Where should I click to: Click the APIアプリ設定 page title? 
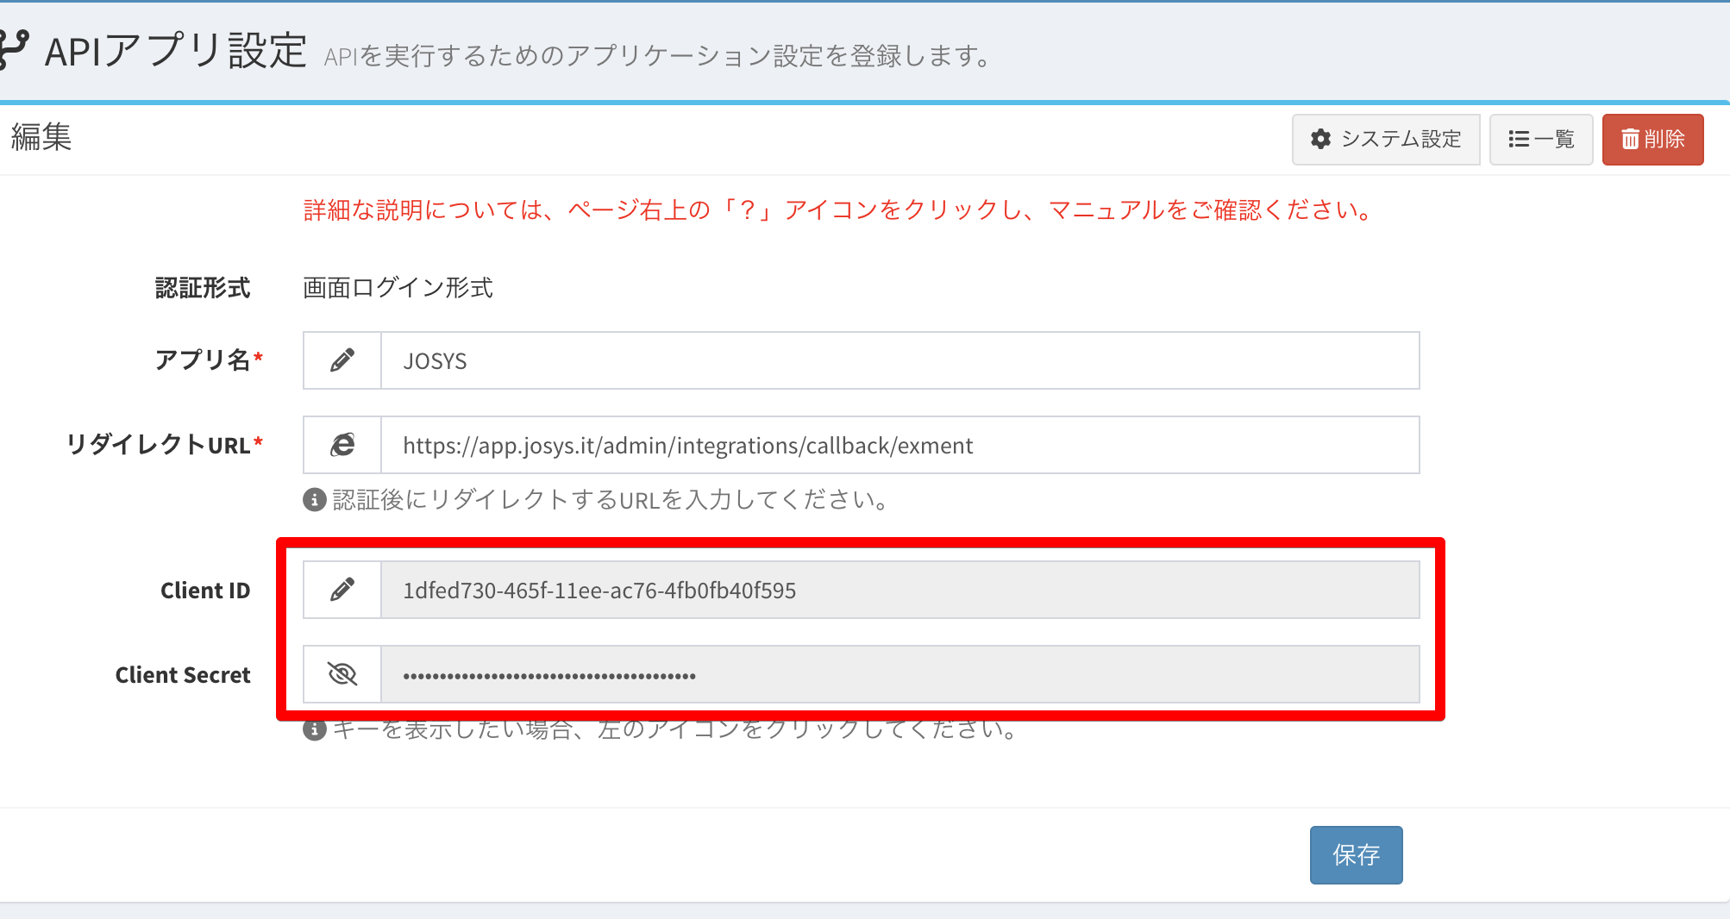coord(176,52)
